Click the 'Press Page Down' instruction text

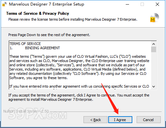[x=49, y=35]
